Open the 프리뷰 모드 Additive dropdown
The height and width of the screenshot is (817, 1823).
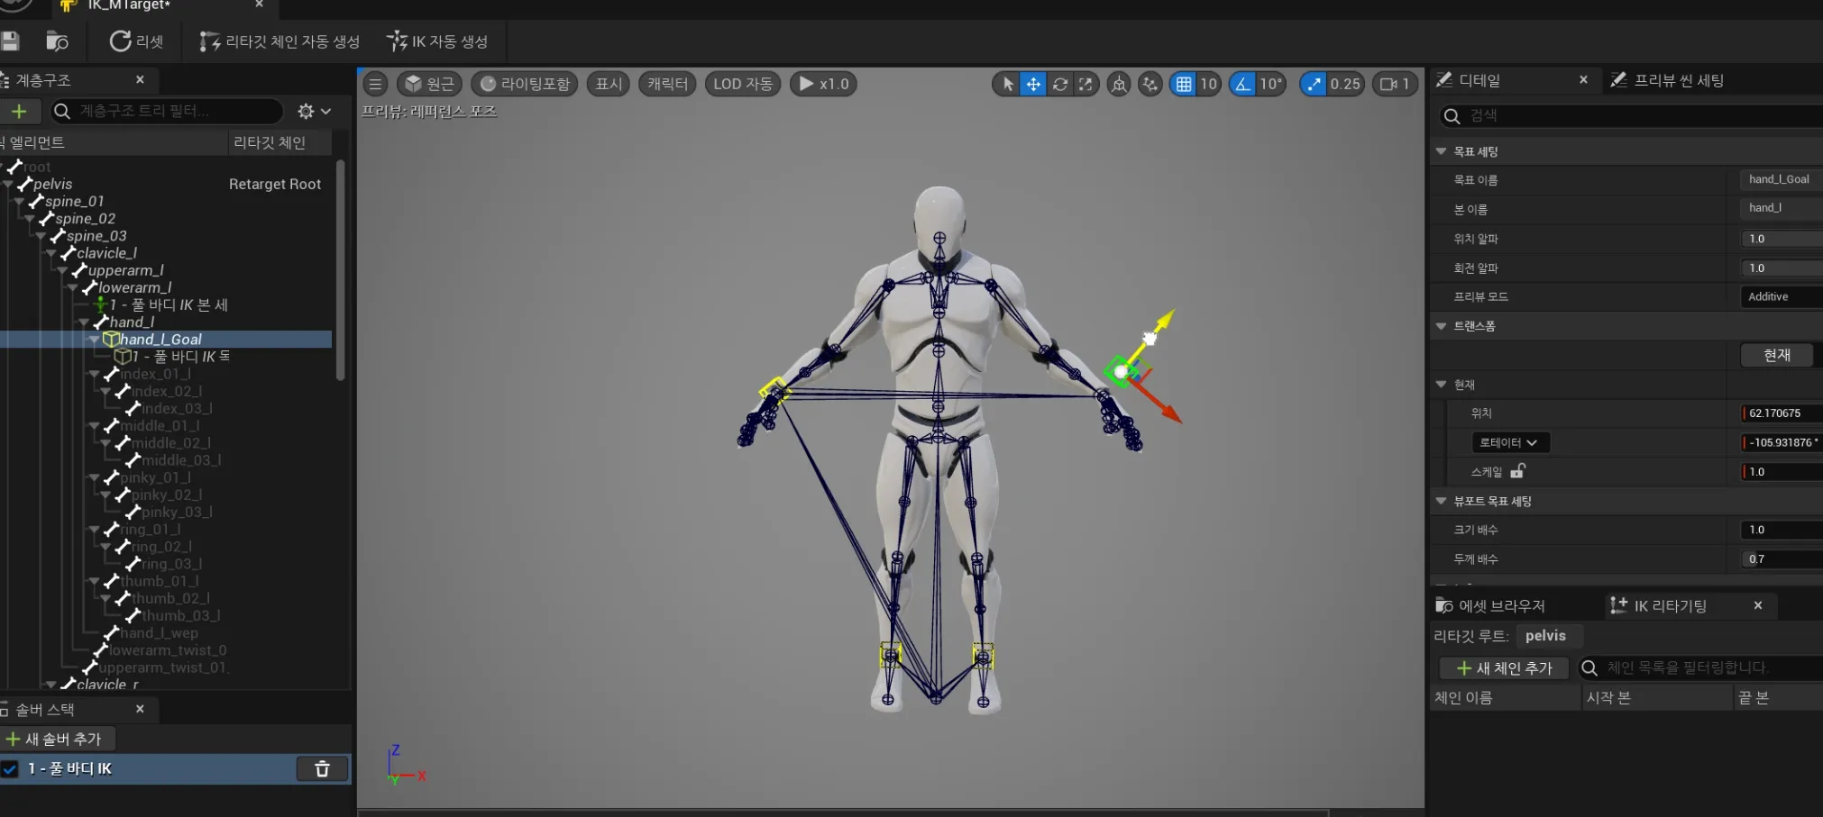coord(1781,296)
